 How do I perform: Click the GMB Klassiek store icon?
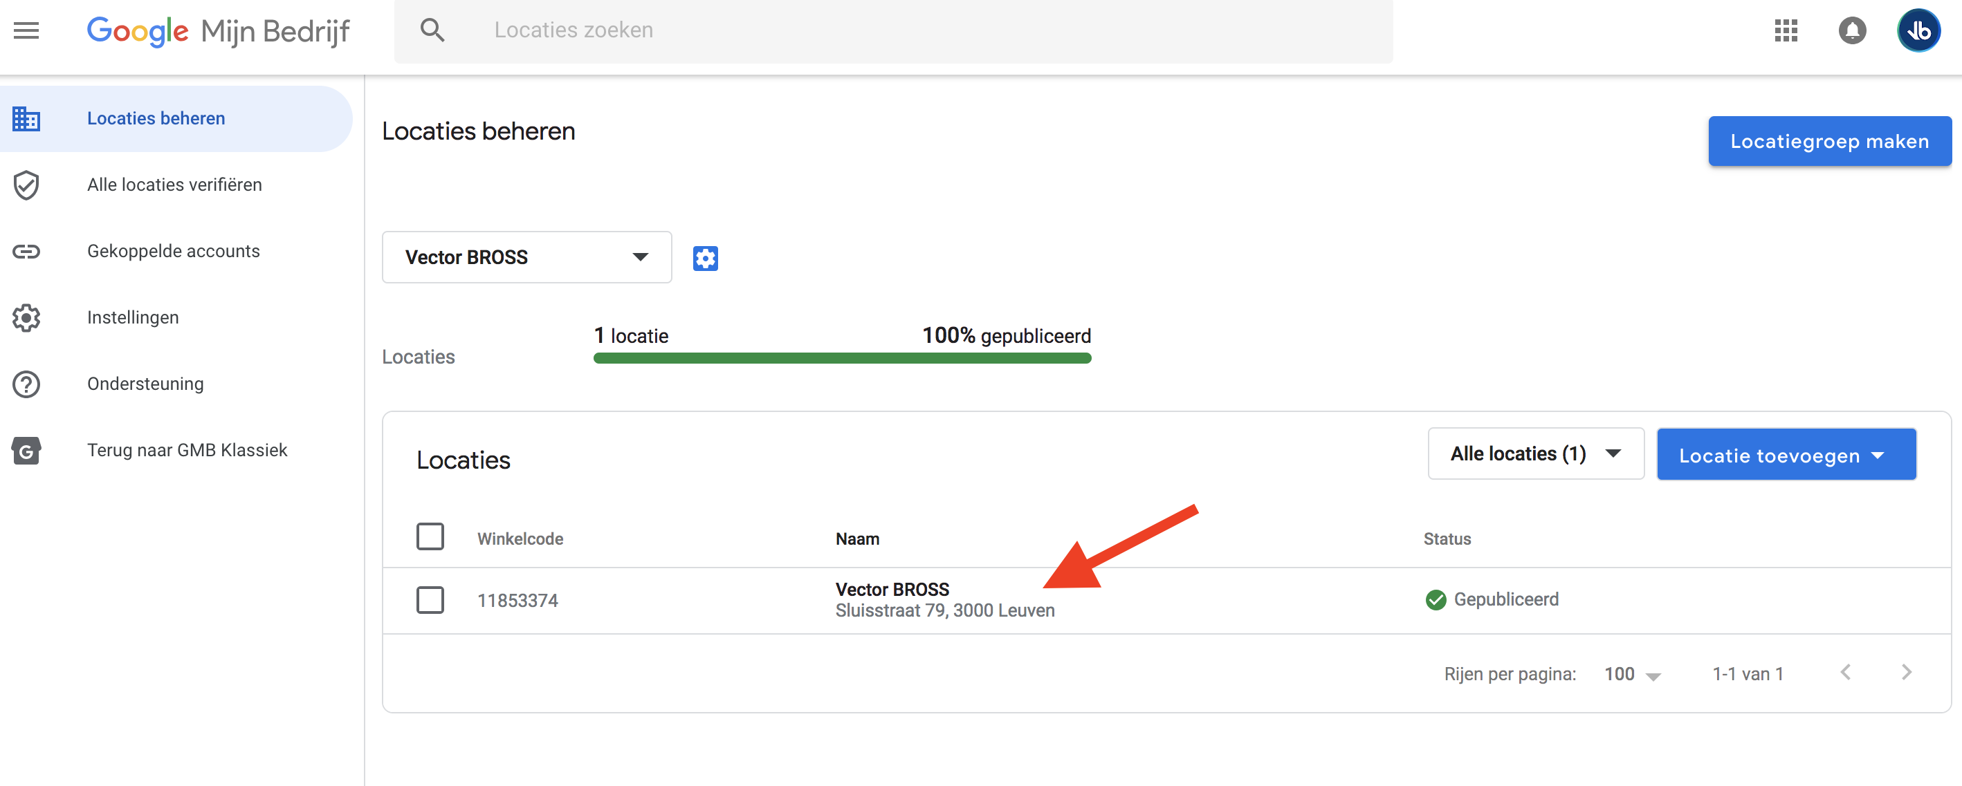coord(26,451)
